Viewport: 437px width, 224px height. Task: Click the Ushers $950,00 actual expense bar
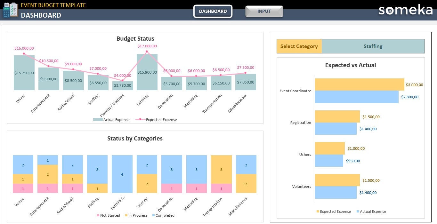(x=329, y=161)
